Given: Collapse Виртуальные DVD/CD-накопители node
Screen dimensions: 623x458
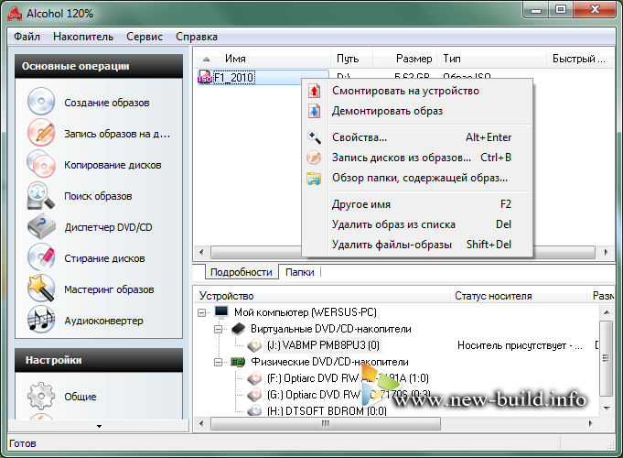Looking at the screenshot, I should coord(218,329).
